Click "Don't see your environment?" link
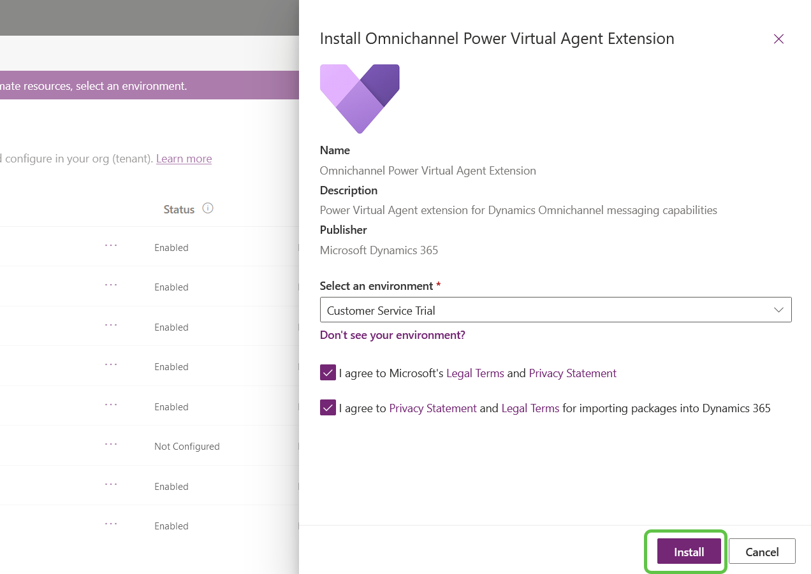The image size is (811, 574). [392, 335]
